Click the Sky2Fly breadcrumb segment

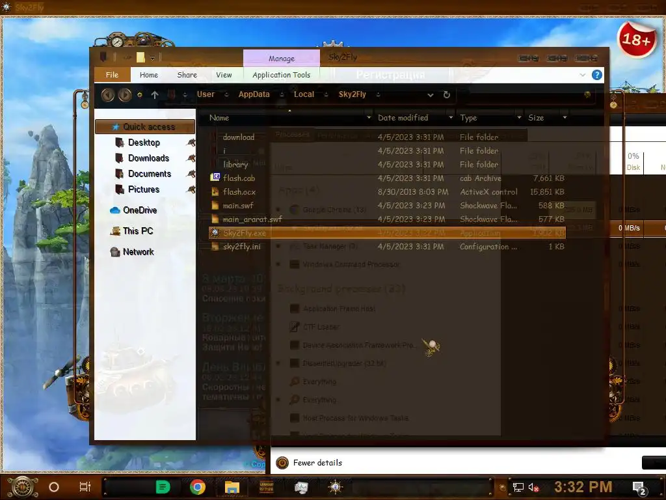(352, 94)
